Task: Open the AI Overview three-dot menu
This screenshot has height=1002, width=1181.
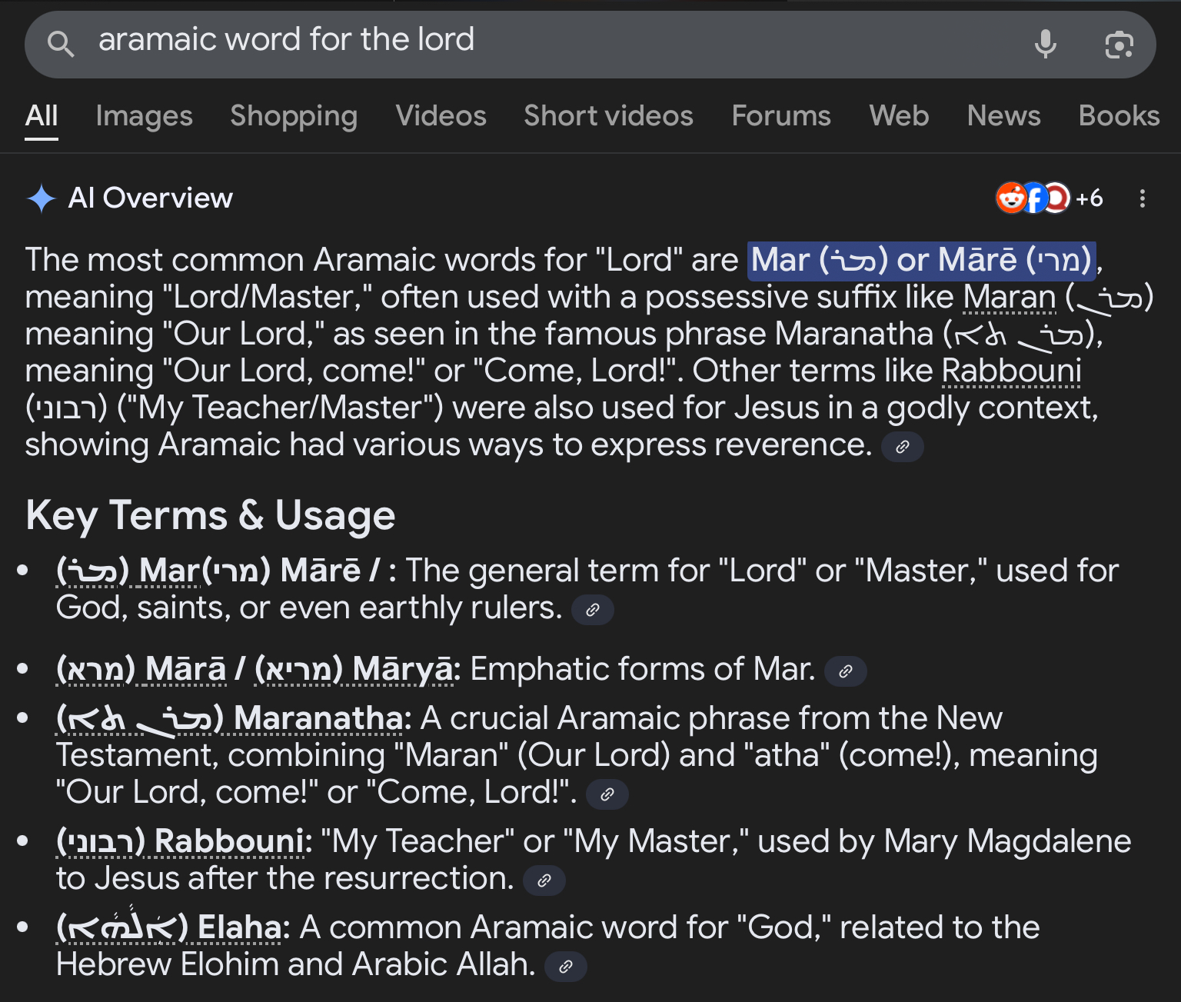Action: [x=1143, y=198]
